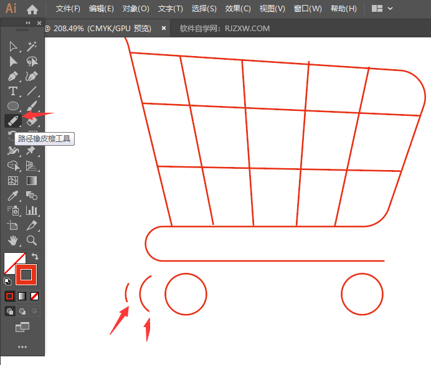Click the Home button
The image size is (431, 365).
[32, 9]
